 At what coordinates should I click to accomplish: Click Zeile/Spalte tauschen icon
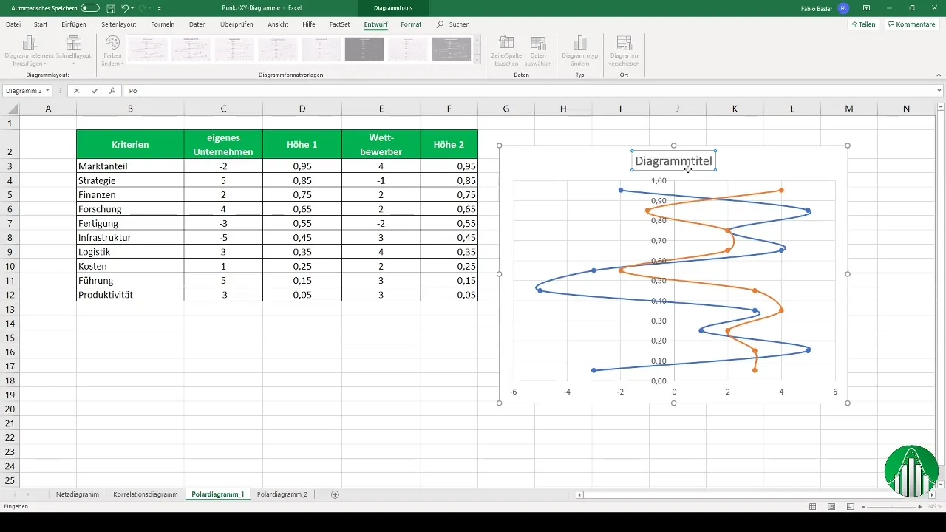[506, 42]
